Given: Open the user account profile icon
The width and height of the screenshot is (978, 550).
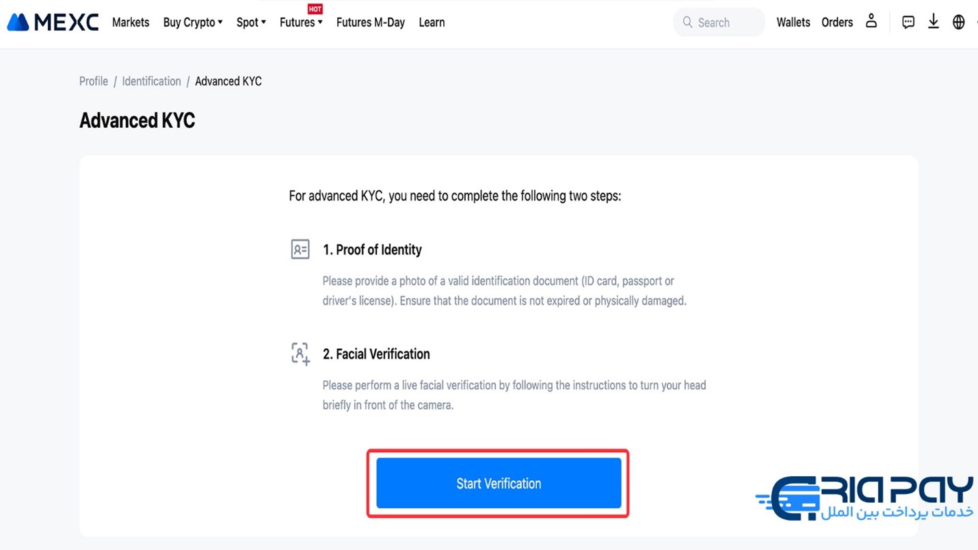Looking at the screenshot, I should tap(871, 21).
